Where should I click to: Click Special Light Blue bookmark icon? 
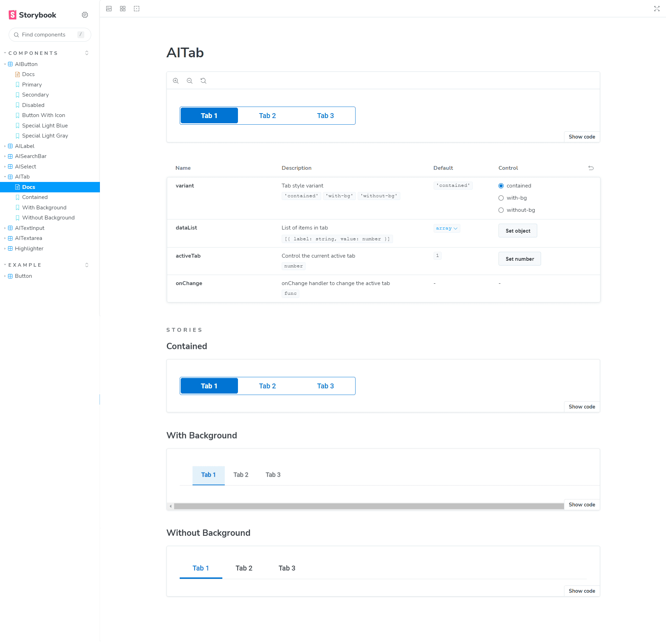[17, 126]
